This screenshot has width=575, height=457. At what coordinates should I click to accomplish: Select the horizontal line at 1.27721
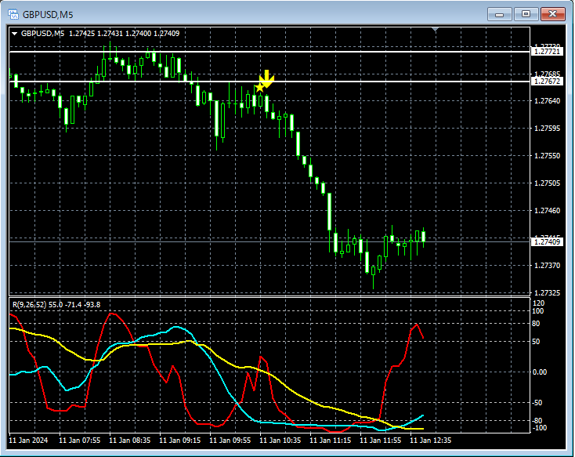(x=269, y=52)
